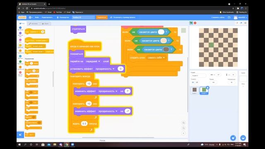Click the red stop button
Viewport: 265px width, 149px height.
coord(195,23)
